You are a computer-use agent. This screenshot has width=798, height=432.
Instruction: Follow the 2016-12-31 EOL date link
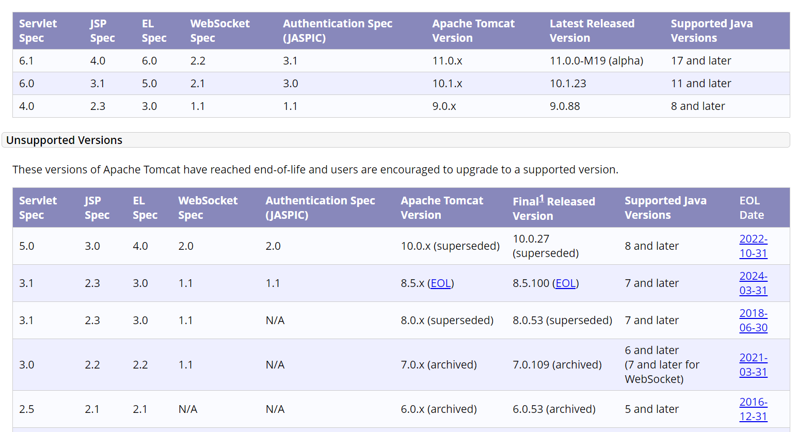click(x=753, y=409)
